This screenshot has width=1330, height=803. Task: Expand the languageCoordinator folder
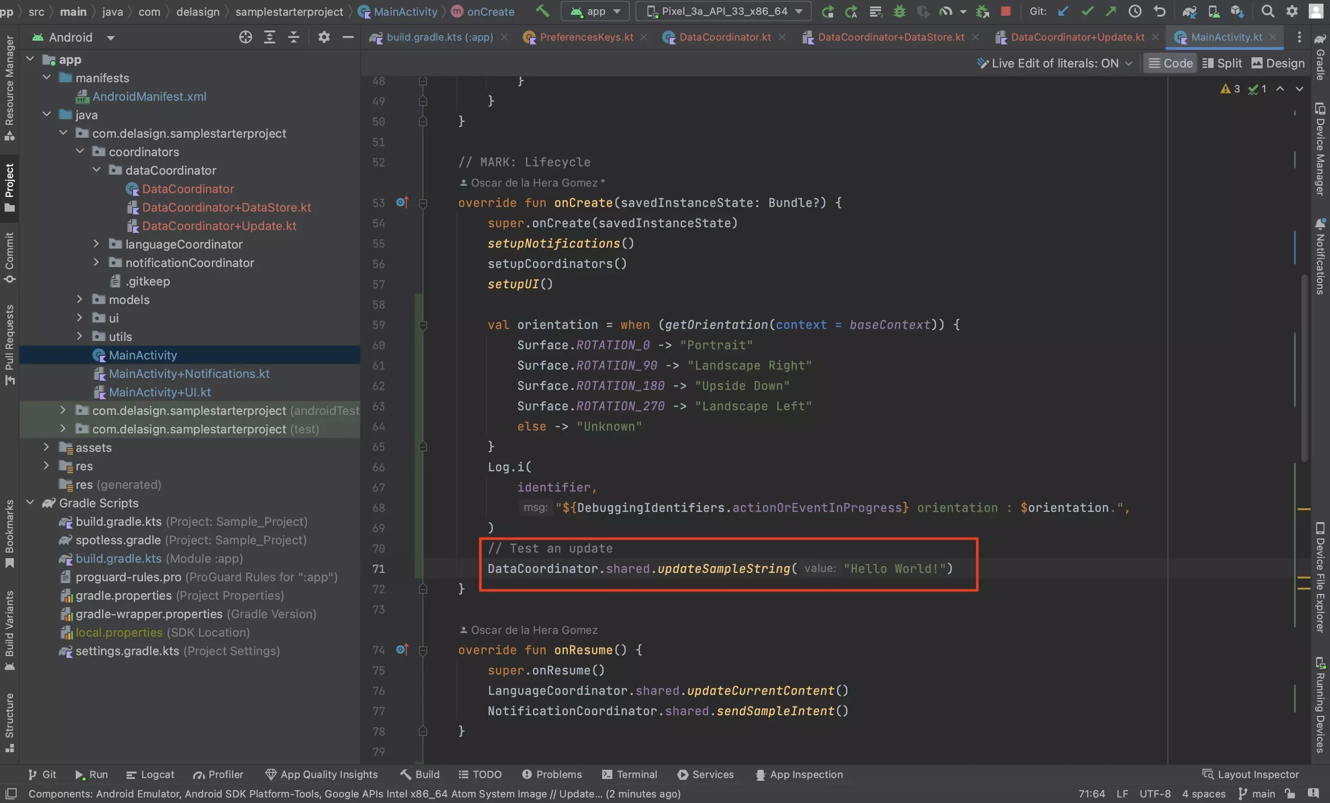[x=96, y=244]
